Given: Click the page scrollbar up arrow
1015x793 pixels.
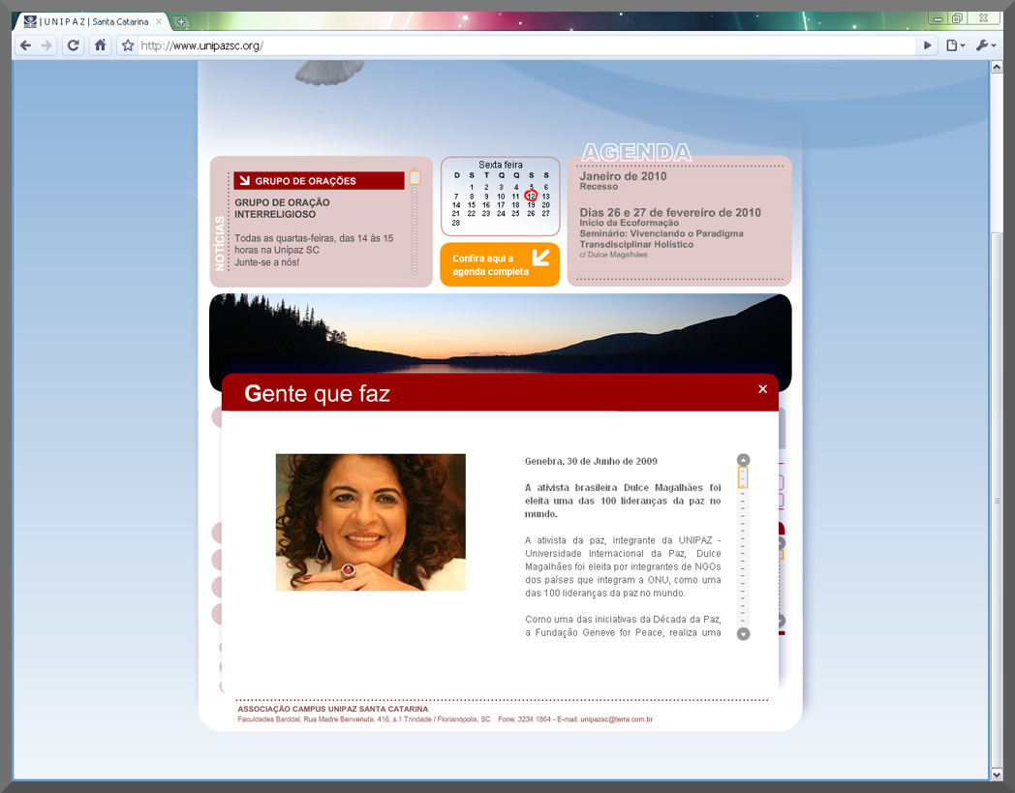Looking at the screenshot, I should (x=997, y=68).
